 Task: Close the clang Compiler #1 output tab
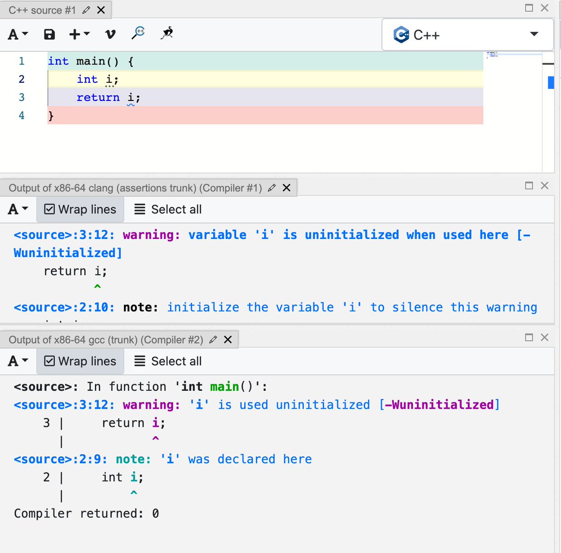click(287, 188)
